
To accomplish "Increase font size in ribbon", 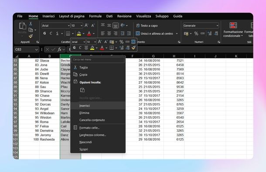I will pos(86,25).
